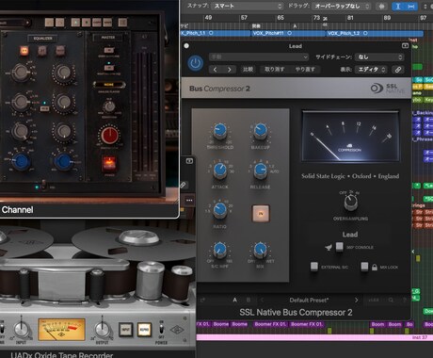This screenshot has width=433, height=358.
Task: Select preset slot A in compressor footer
Action: pyautogui.click(x=234, y=300)
